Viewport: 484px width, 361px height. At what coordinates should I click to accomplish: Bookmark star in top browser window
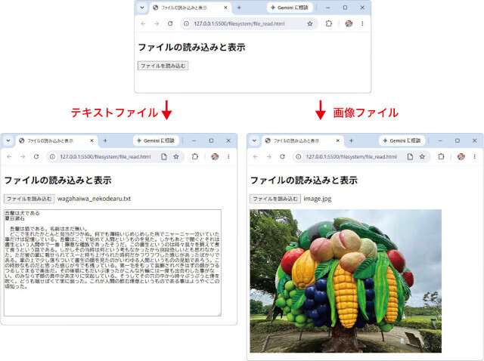coord(310,23)
